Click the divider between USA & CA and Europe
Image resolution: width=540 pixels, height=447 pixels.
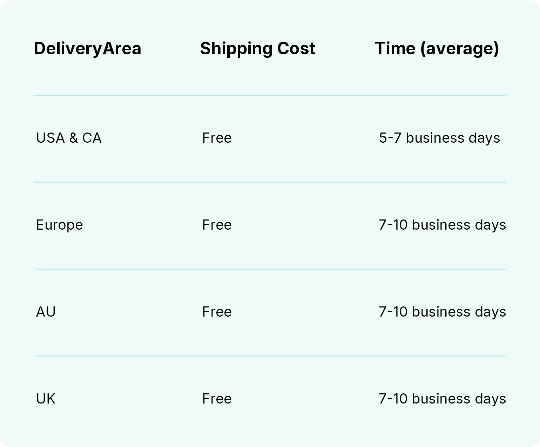(270, 182)
